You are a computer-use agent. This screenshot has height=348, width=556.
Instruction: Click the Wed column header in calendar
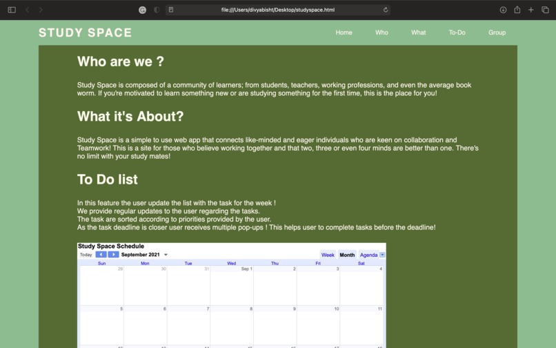[232, 263]
